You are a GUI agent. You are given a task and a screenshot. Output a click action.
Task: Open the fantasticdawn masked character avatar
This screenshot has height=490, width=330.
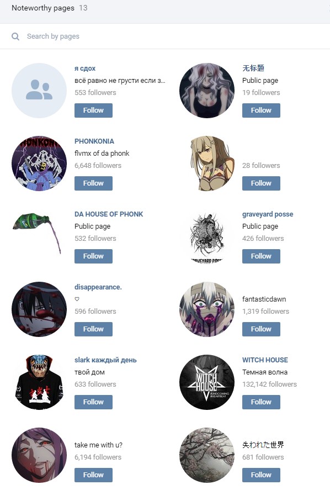[x=207, y=309]
